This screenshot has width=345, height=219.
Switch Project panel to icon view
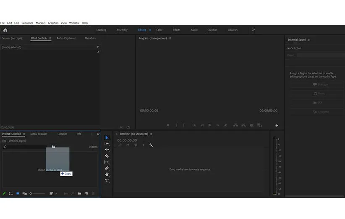pyautogui.click(x=18, y=193)
